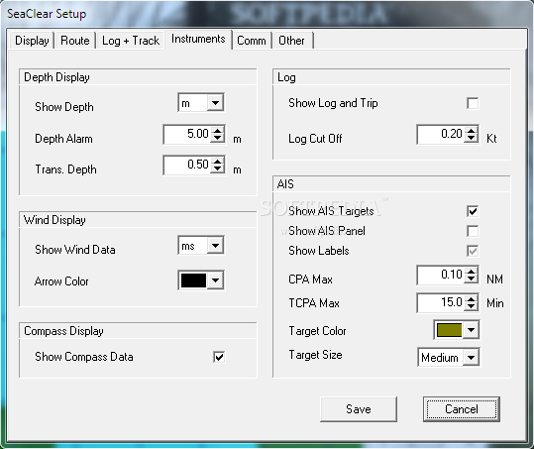This screenshot has height=449, width=534.
Task: Decrease CPA Max with down arrow
Action: [471, 280]
